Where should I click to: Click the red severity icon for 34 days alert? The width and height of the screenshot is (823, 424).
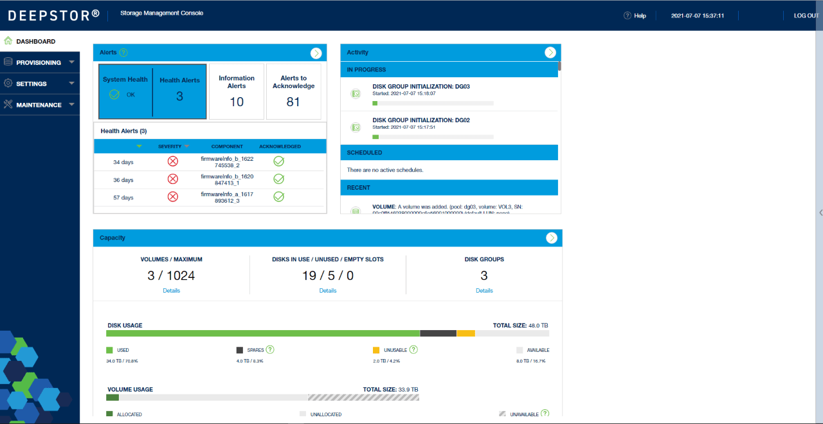click(172, 161)
